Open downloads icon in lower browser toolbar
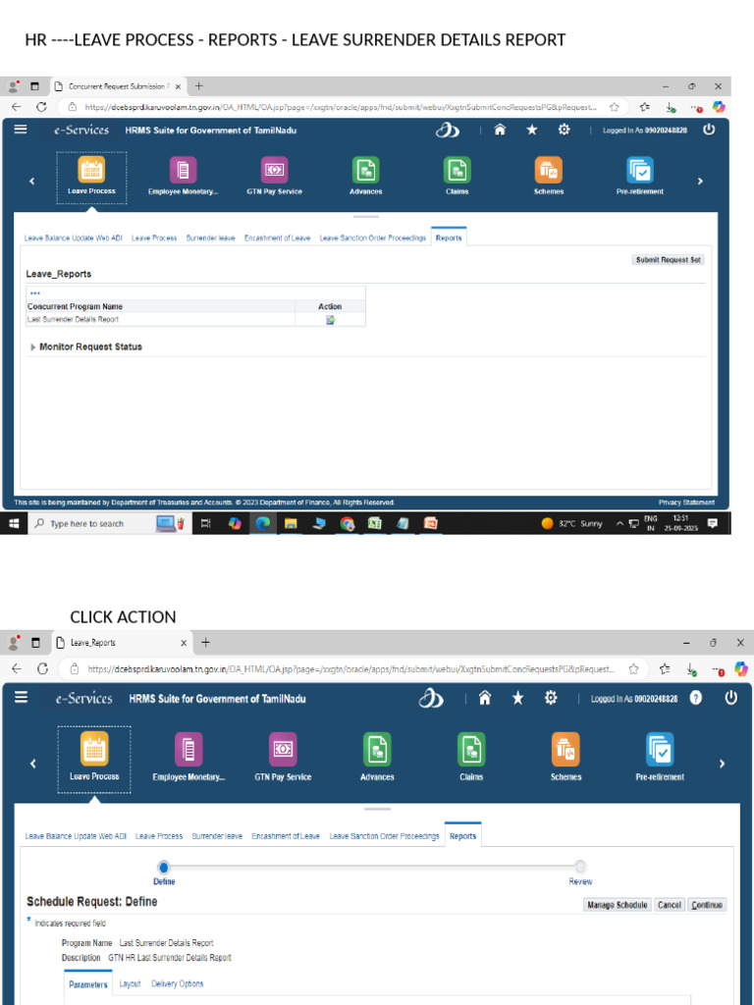 pyautogui.click(x=691, y=669)
